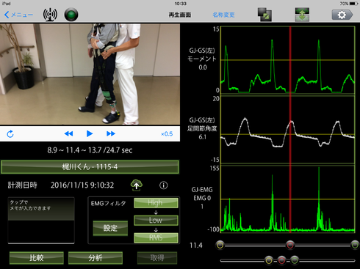Play the recorded video
Screen dimensions: 360x269
click(x=90, y=133)
